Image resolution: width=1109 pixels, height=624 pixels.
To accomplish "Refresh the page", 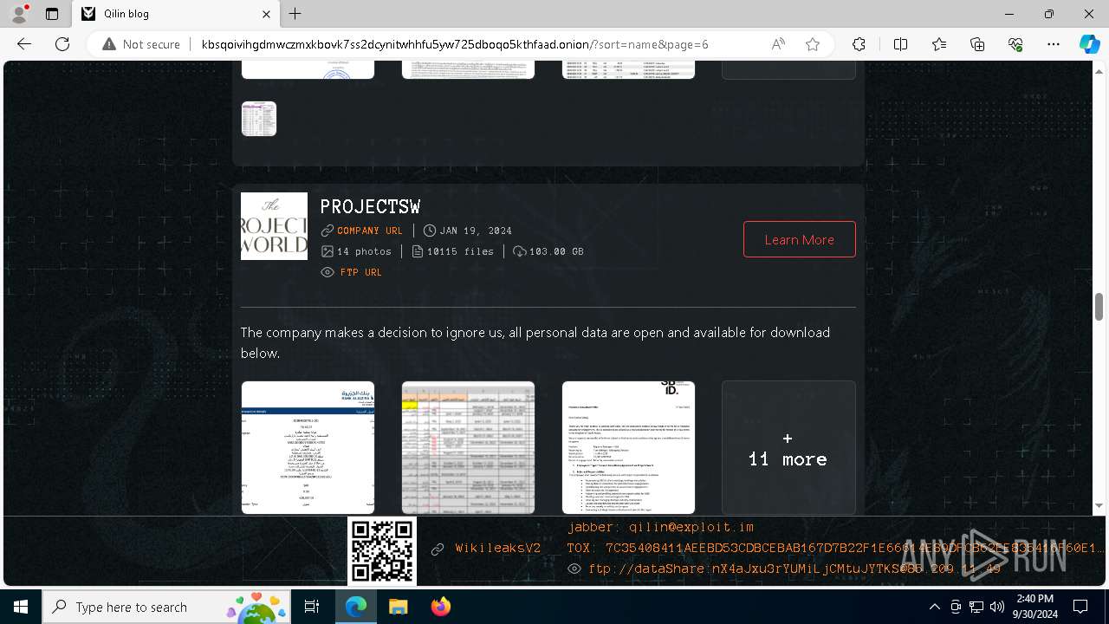I will [62, 44].
